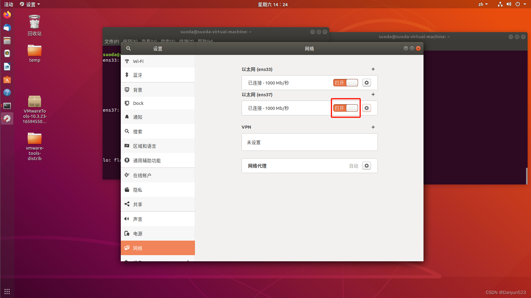The width and height of the screenshot is (531, 298).
Task: Select the temp folder on desktop
Action: point(35,54)
